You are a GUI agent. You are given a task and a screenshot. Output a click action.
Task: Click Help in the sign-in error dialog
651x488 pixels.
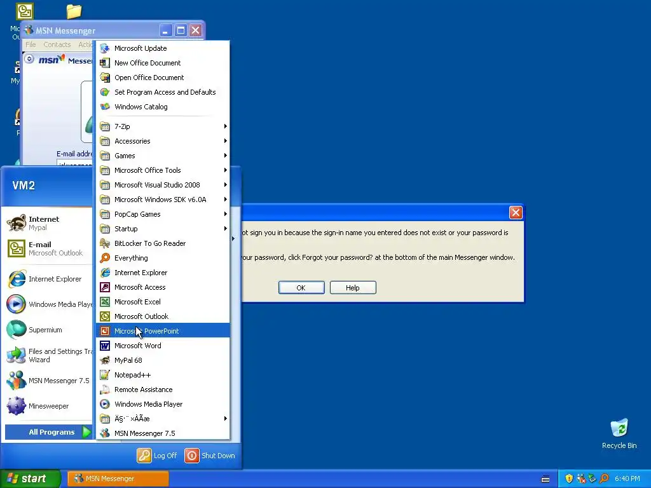pos(353,288)
